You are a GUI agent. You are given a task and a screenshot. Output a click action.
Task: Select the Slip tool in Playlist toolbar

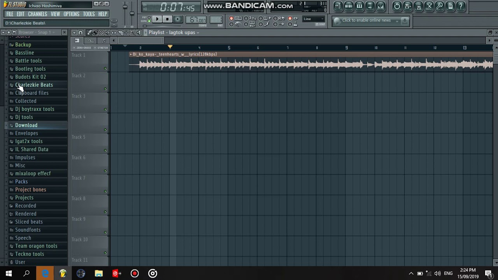coord(114,32)
